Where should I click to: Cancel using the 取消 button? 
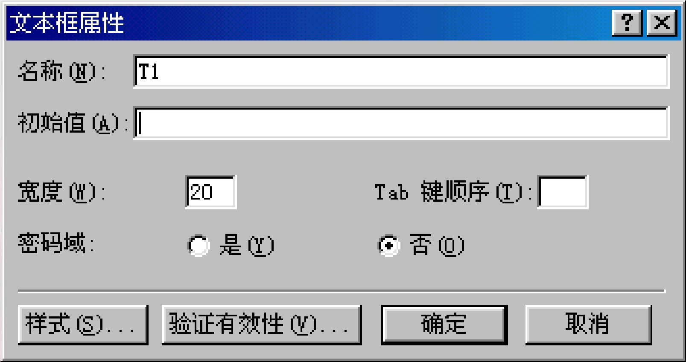[588, 324]
